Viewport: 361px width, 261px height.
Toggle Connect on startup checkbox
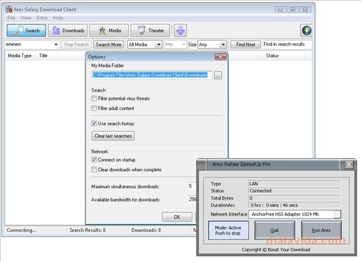pos(94,159)
